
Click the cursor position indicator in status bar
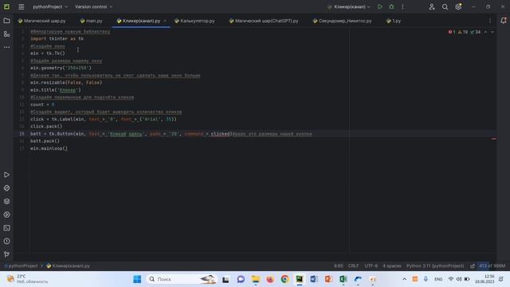(x=338, y=265)
